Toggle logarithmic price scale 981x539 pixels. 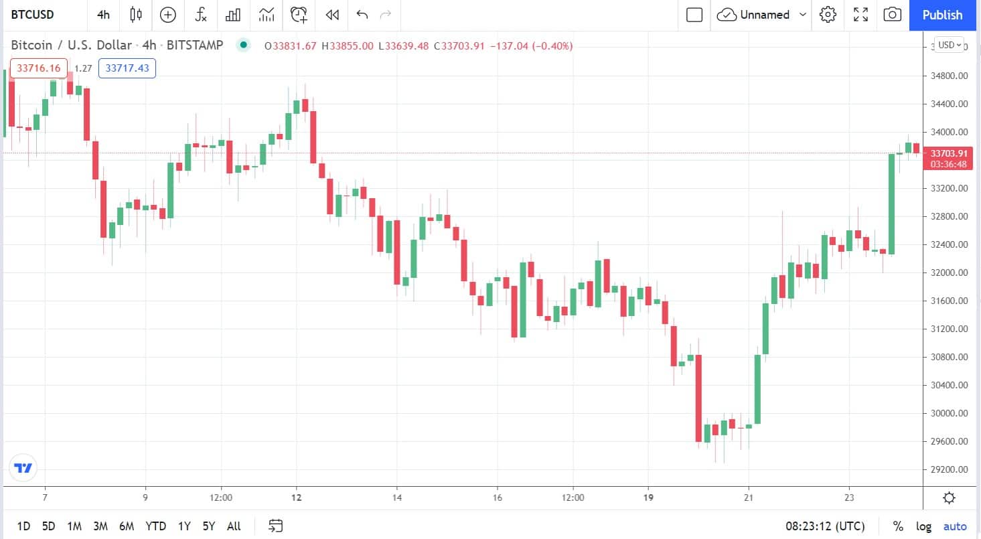924,526
